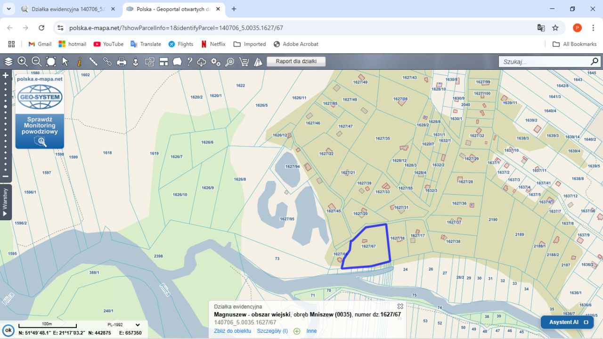Screen dimensions: 603x339
Task: Click the round OK coordinates button
Action: 8,331
